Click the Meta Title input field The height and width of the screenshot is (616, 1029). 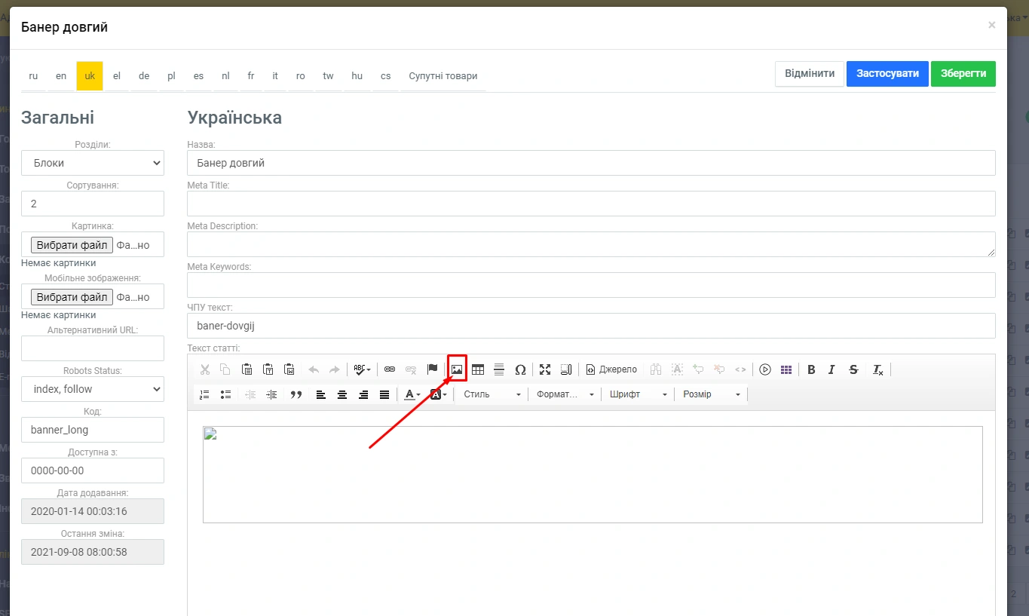coord(590,204)
